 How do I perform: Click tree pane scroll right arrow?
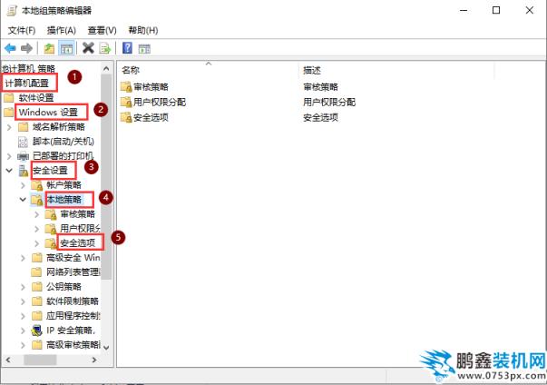tap(94, 360)
